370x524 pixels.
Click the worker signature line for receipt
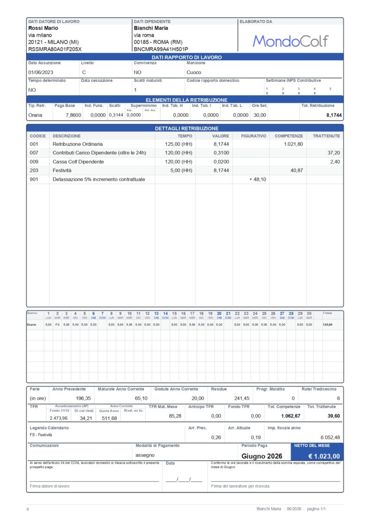coord(276,481)
